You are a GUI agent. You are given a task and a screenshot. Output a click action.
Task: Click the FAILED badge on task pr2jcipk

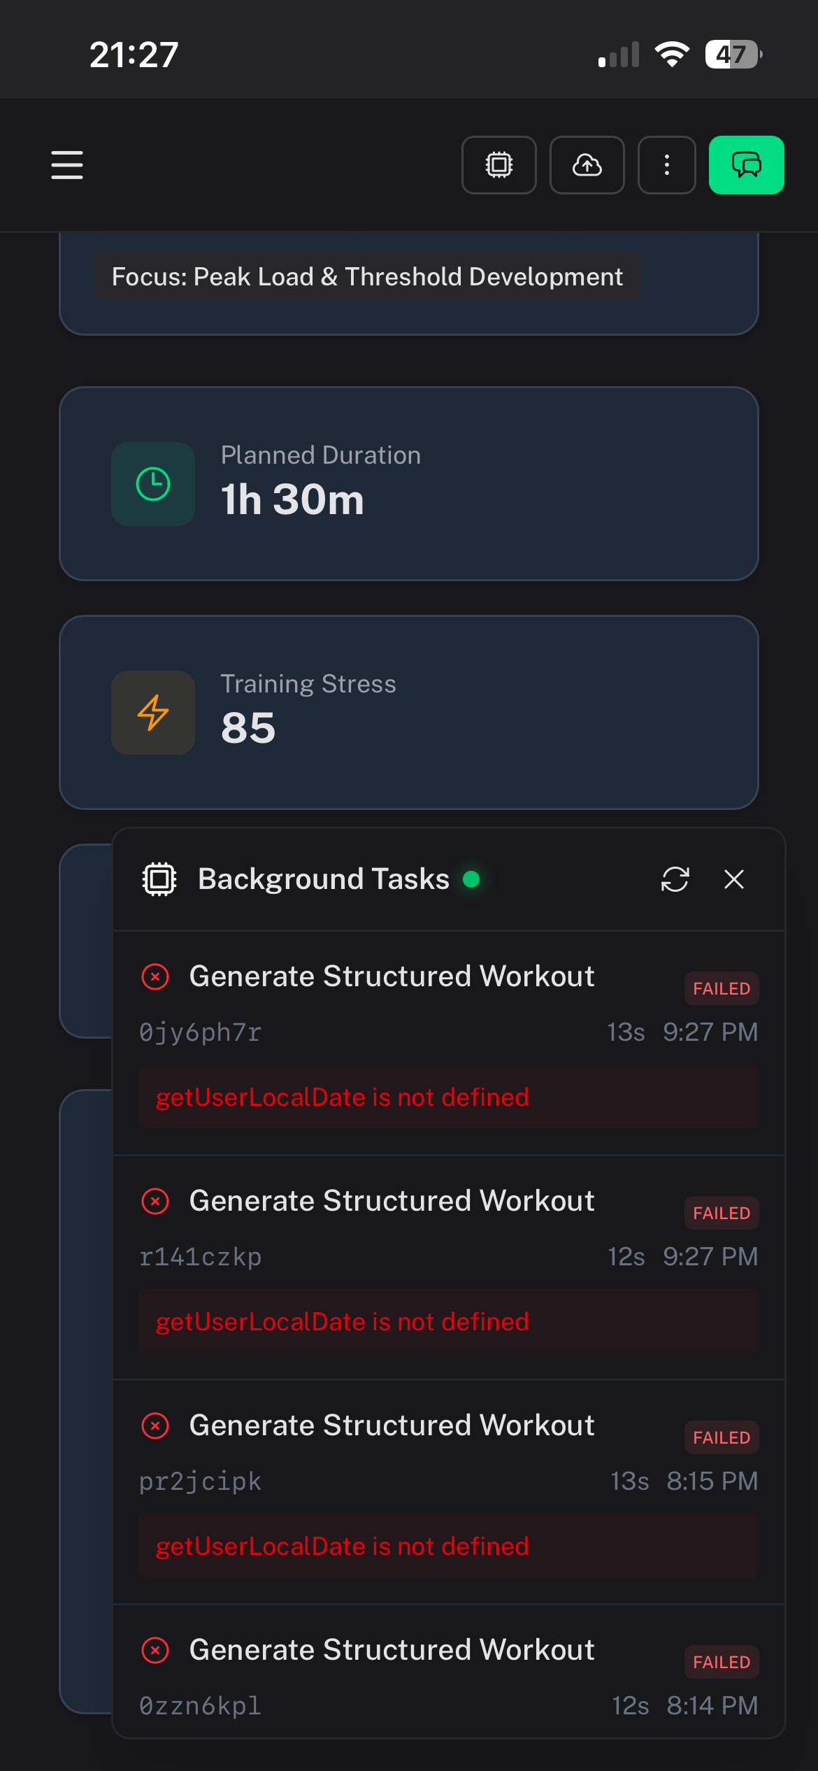point(722,1437)
